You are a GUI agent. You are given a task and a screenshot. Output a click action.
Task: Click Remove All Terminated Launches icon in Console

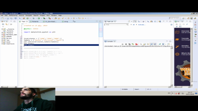coord(129,44)
